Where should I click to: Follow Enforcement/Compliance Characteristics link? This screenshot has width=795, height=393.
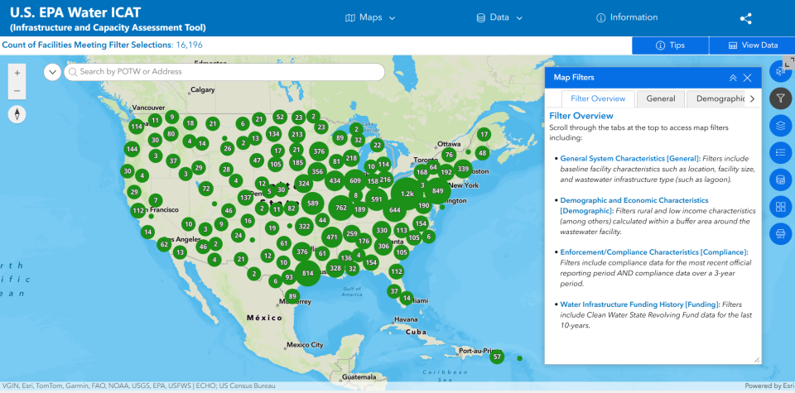[x=654, y=252]
